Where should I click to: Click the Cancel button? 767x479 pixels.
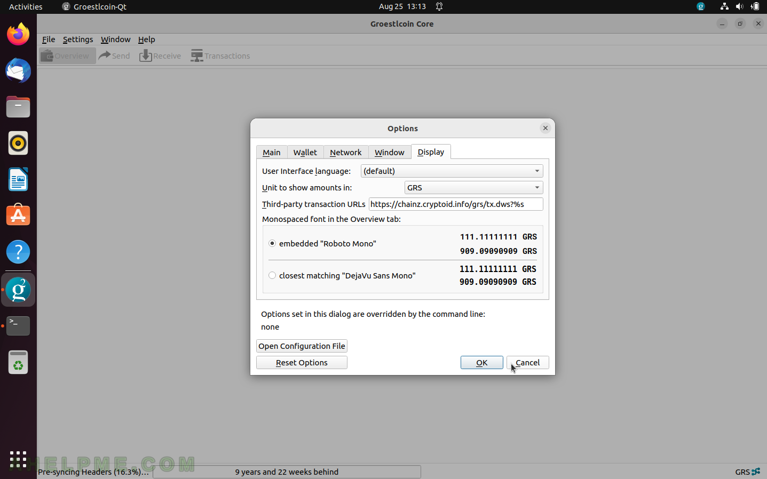pos(528,362)
